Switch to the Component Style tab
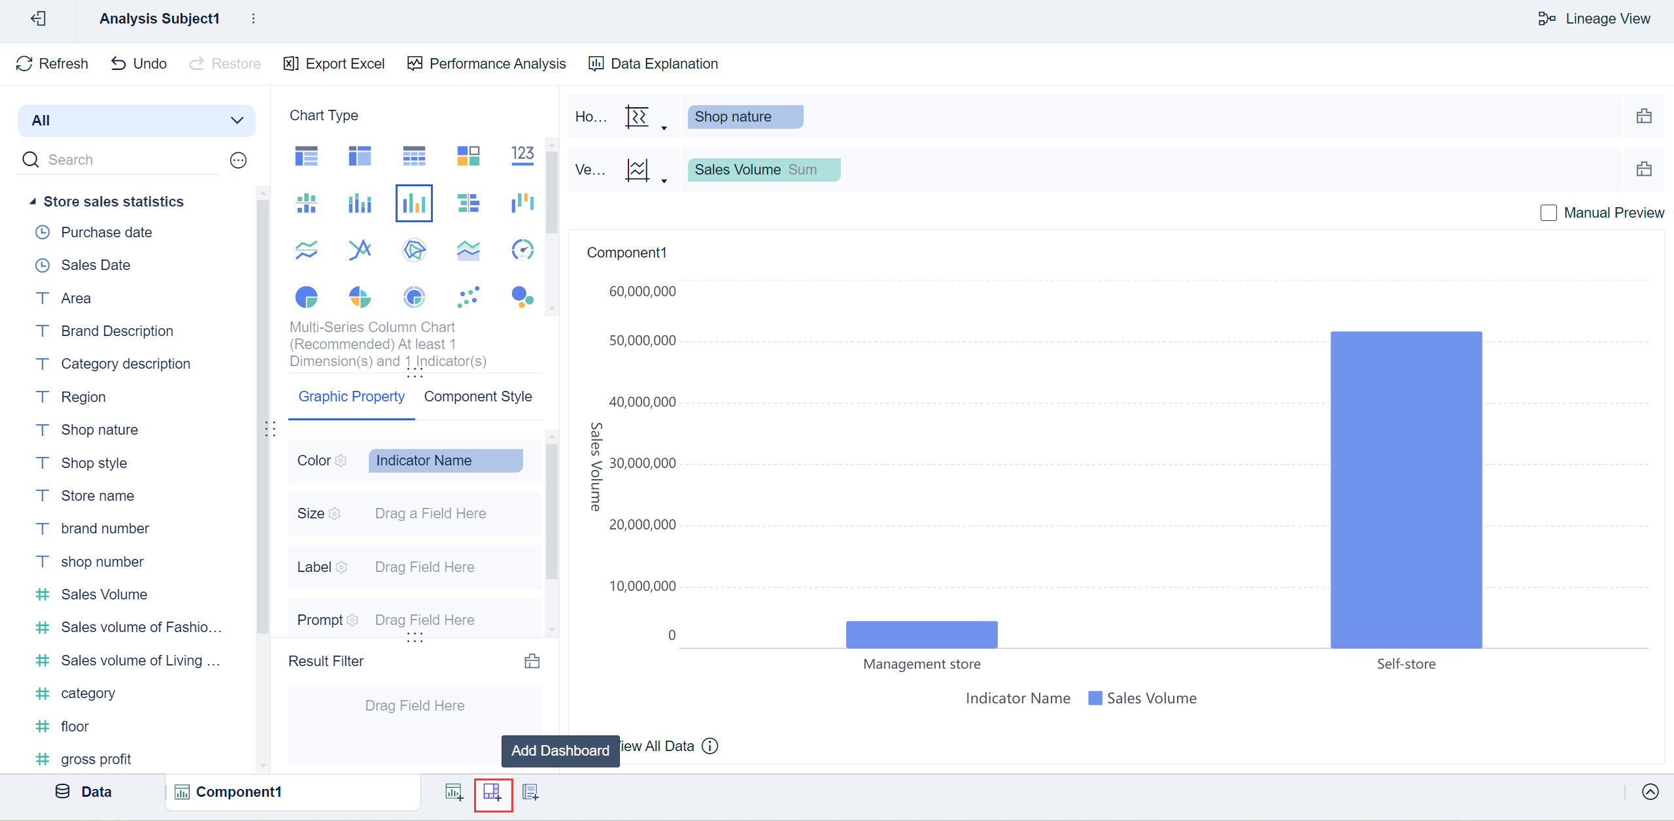1674x821 pixels. (x=478, y=396)
